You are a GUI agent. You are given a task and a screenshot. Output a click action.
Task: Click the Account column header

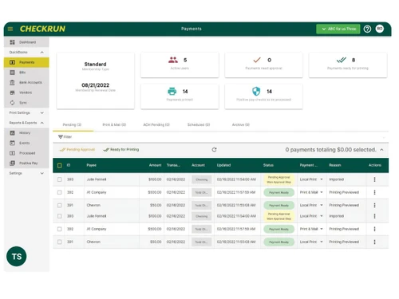pyautogui.click(x=198, y=165)
